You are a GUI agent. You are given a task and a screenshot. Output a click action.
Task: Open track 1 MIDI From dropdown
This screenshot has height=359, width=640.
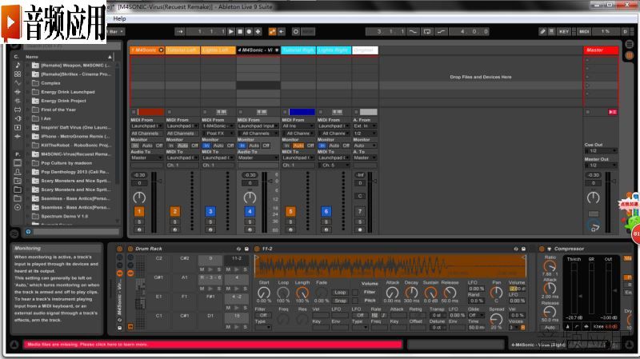[146, 126]
